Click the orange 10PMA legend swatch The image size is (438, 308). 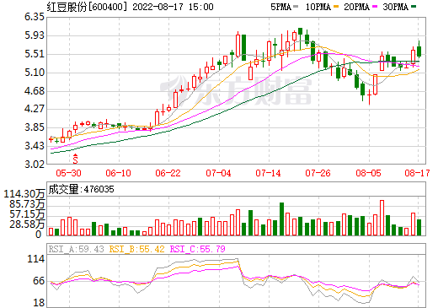(x=336, y=6)
